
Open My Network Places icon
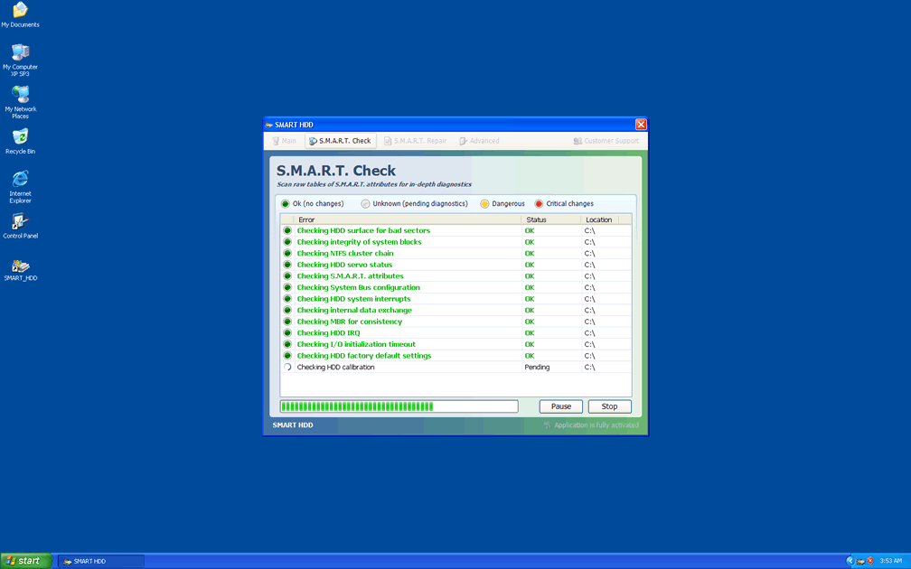click(20, 95)
